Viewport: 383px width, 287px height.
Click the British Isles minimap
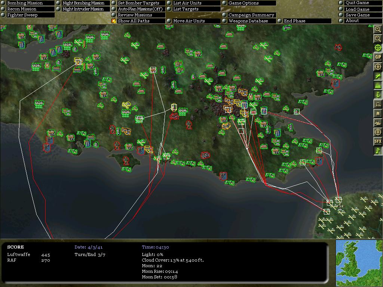(359, 263)
